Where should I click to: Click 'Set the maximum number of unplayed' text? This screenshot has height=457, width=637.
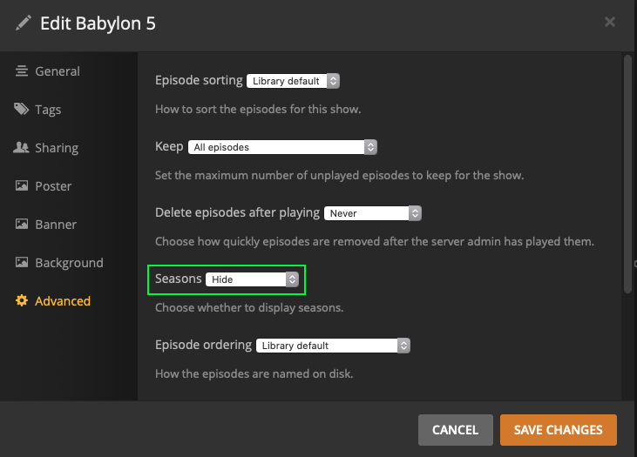tap(339, 175)
